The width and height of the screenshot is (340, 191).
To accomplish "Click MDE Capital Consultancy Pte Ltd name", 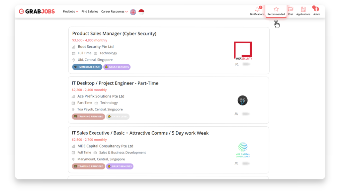I will [x=105, y=146].
